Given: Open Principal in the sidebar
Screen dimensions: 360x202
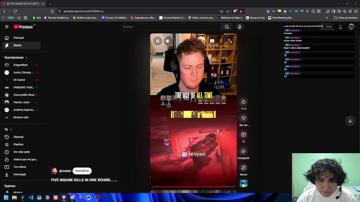Looking at the screenshot, I should (x=21, y=38).
